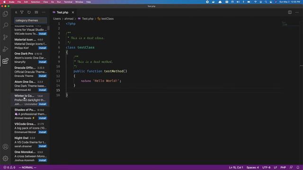The image size is (303, 170).
Task: Install Night Owl theme
Action: 42,146
